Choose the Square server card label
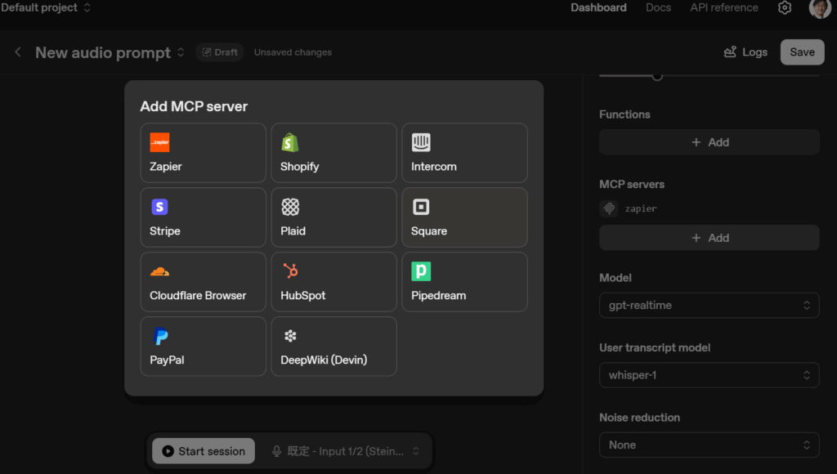The width and height of the screenshot is (837, 474). pyautogui.click(x=428, y=231)
